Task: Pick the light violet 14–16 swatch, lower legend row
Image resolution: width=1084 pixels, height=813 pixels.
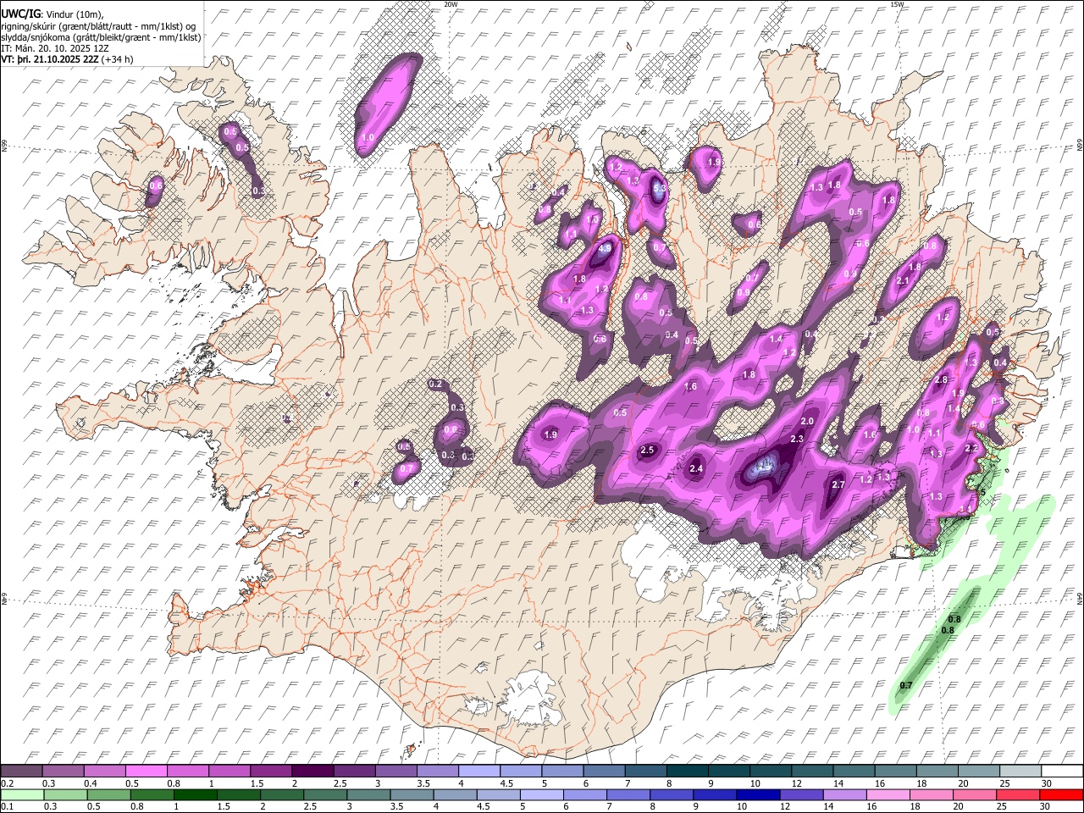Action: pyautogui.click(x=844, y=794)
